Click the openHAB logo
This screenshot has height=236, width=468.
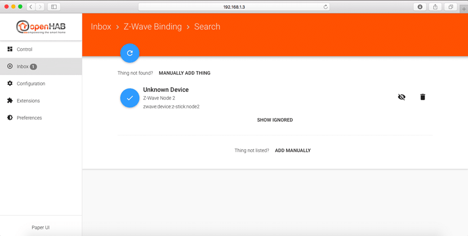point(41,27)
